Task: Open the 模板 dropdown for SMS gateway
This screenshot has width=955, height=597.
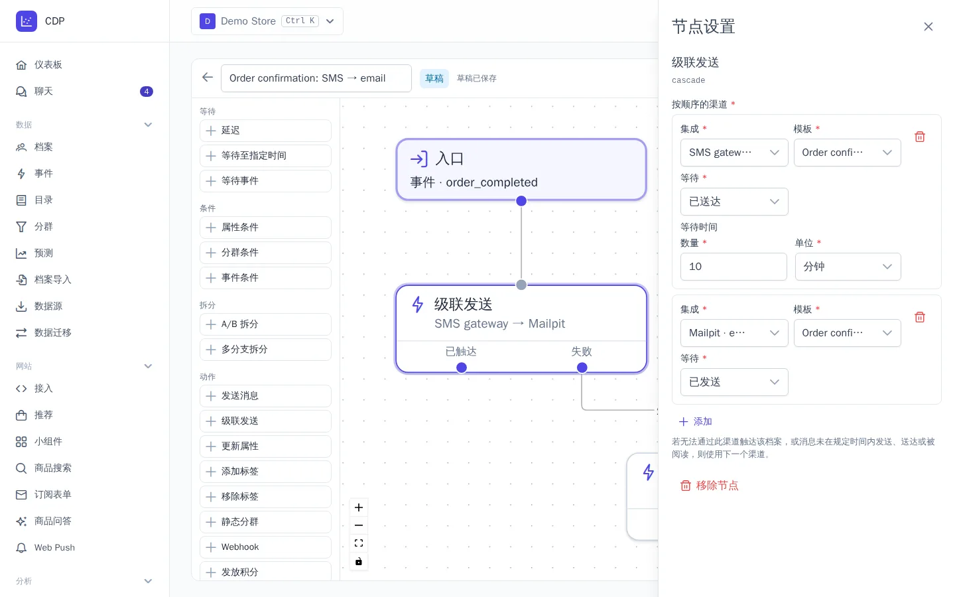Action: 848,153
